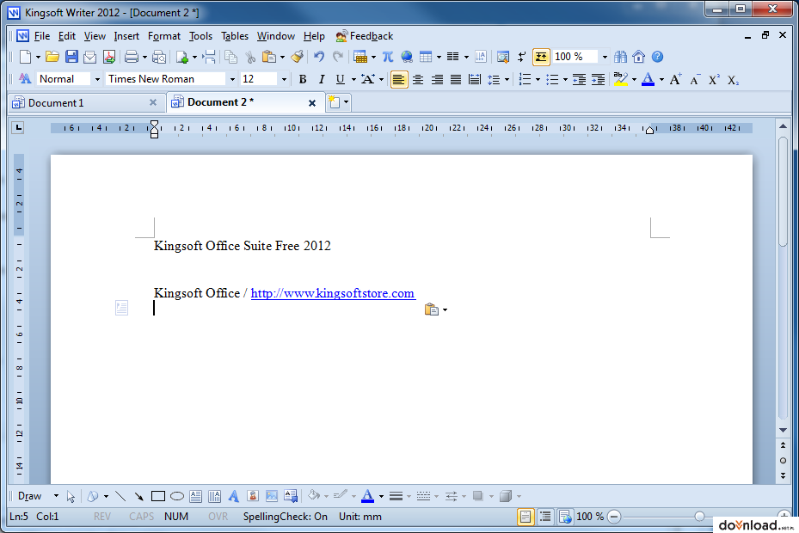The image size is (799, 533).
Task: Decrease the paragraph indent
Action: tap(579, 79)
